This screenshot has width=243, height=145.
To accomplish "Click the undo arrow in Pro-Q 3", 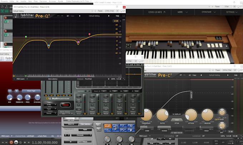I will (x=58, y=16).
